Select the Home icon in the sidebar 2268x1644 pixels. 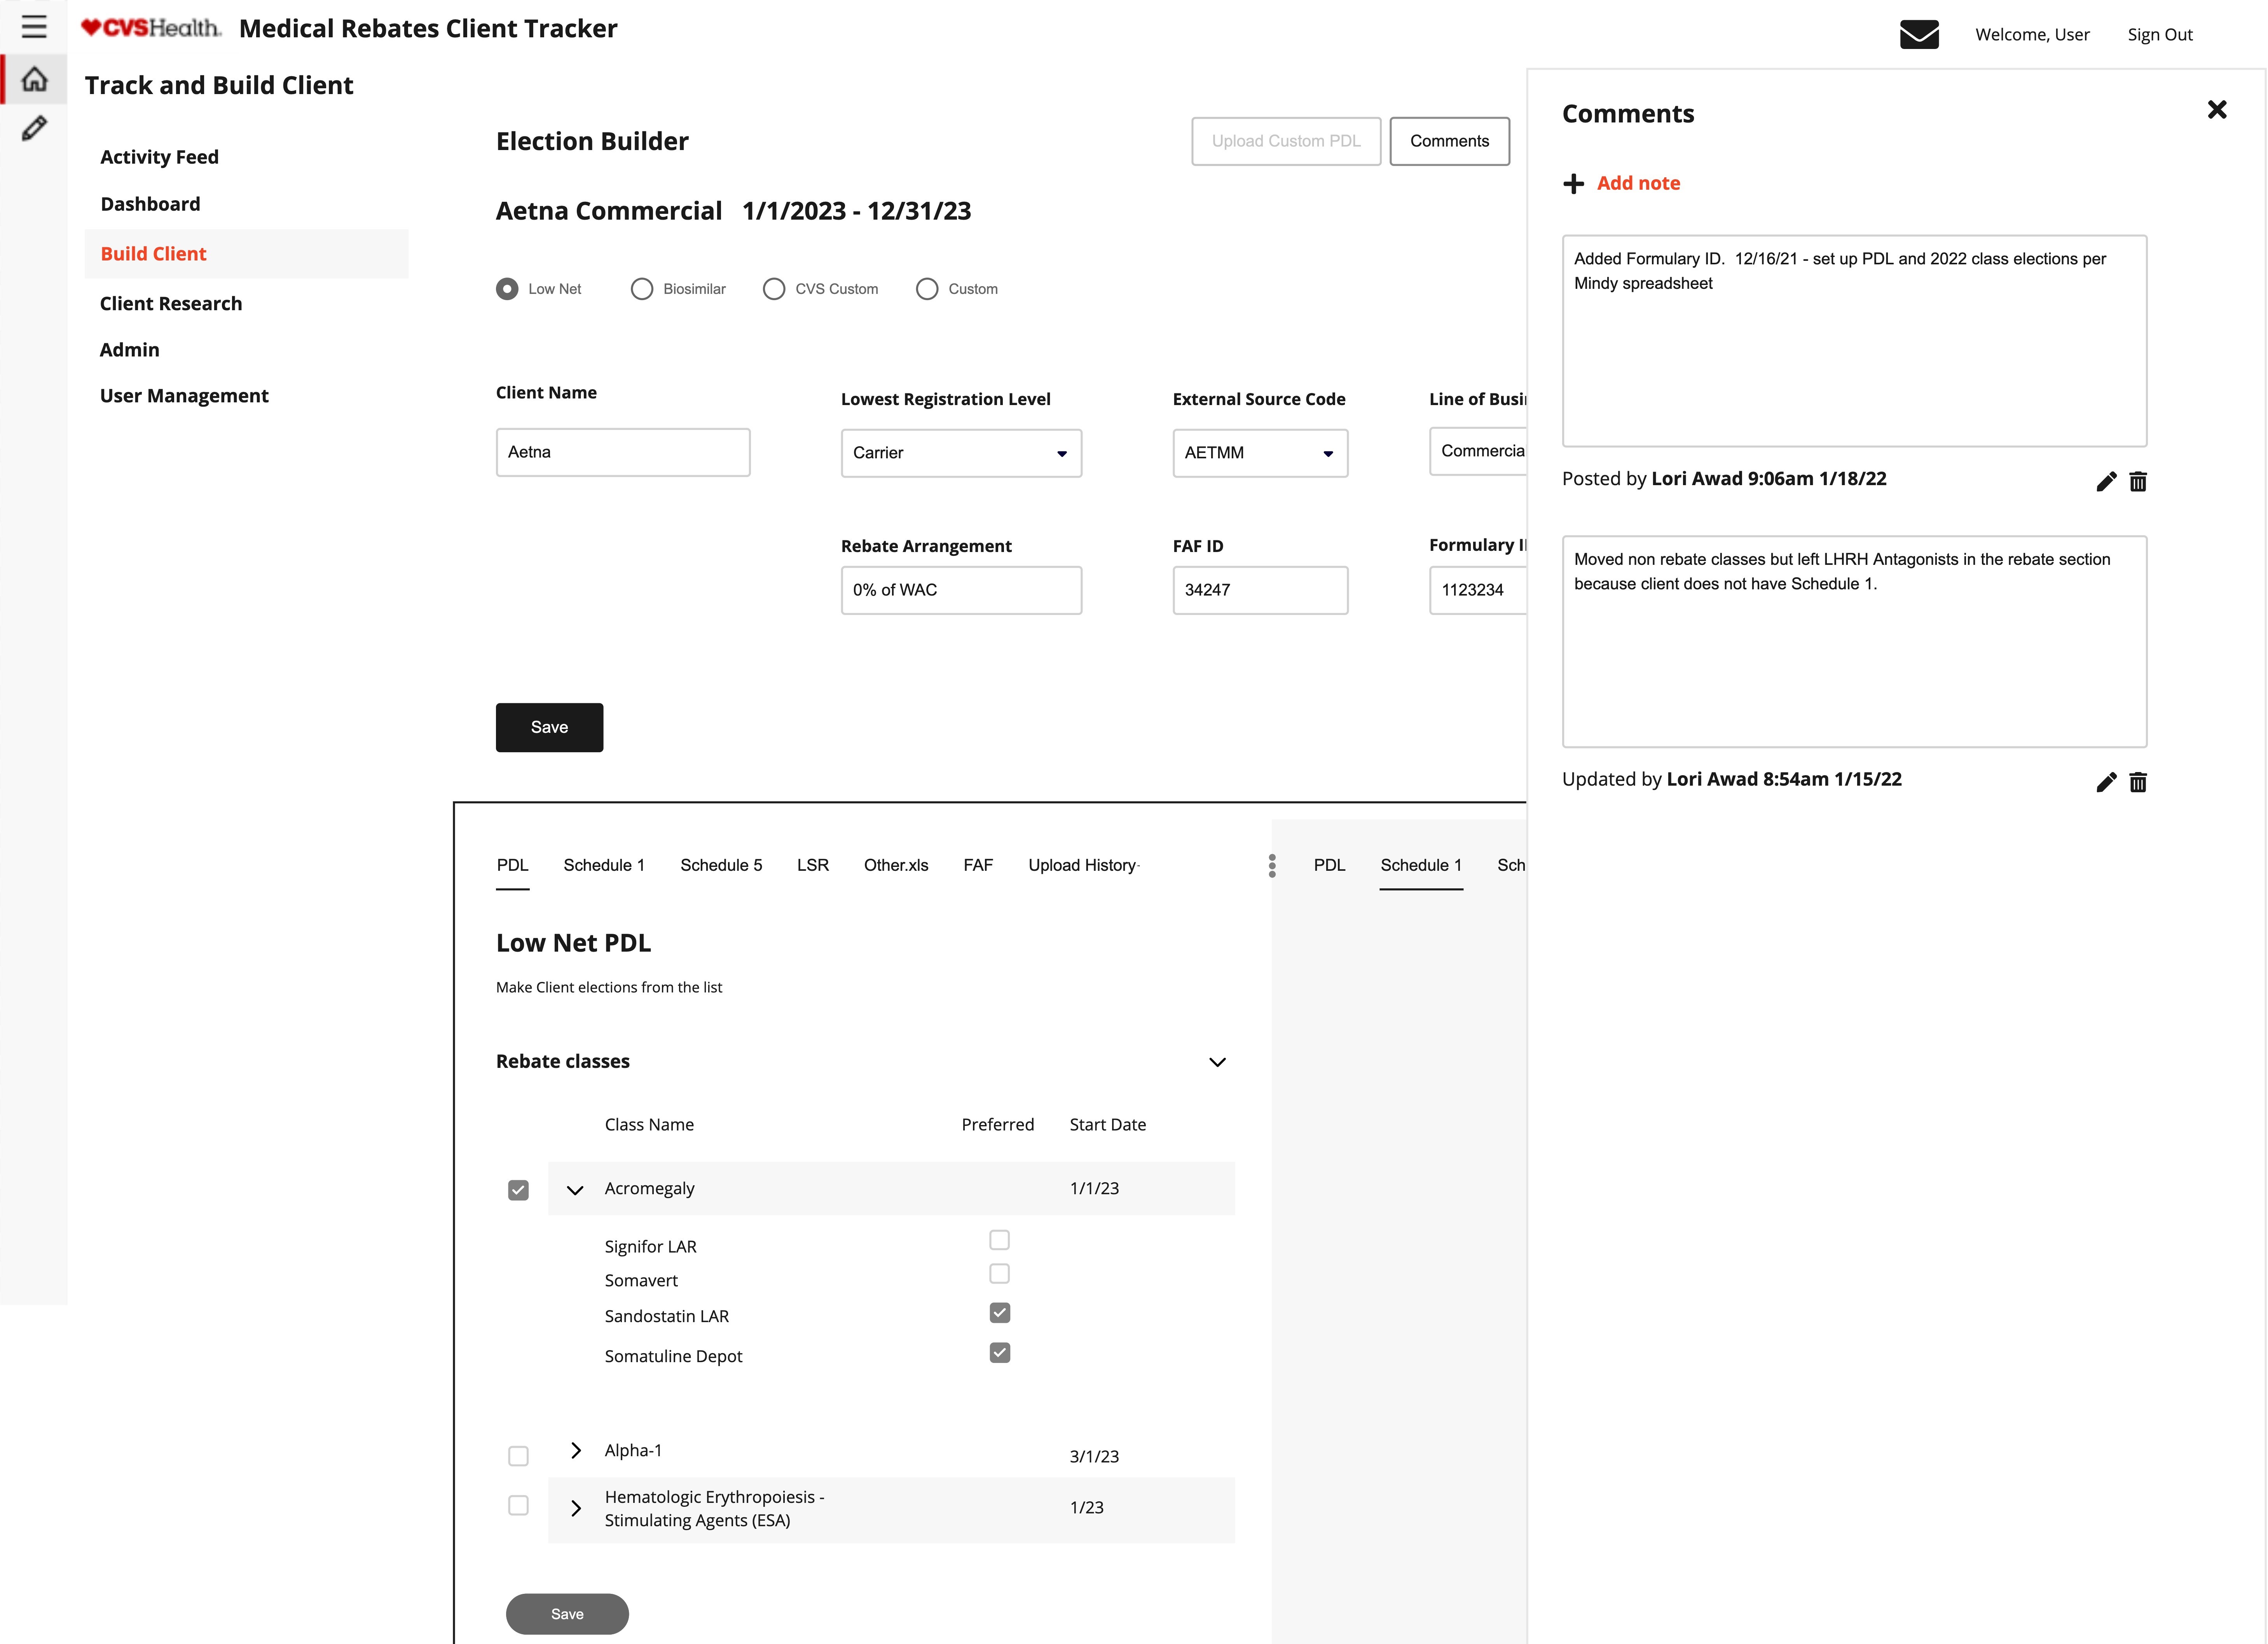pos(34,78)
